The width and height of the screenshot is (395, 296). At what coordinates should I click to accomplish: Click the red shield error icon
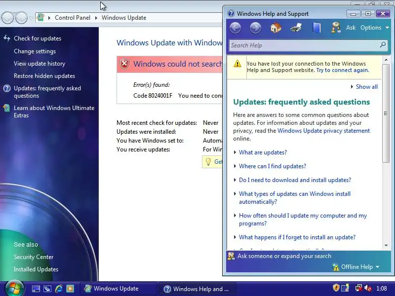pos(124,64)
